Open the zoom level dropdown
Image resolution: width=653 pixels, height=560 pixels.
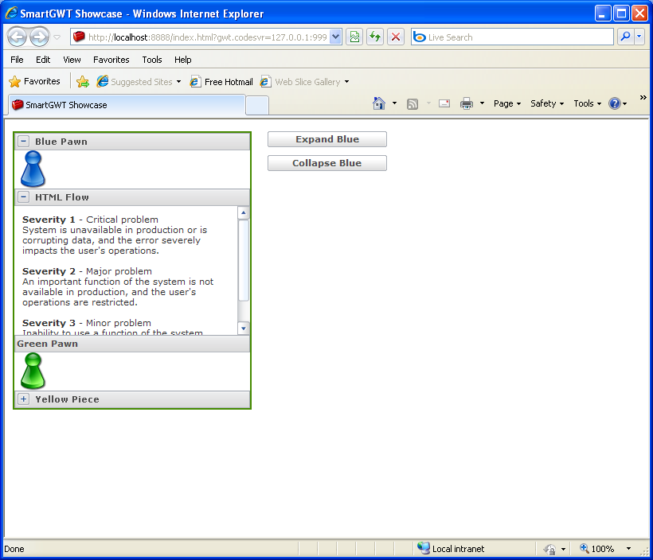628,549
